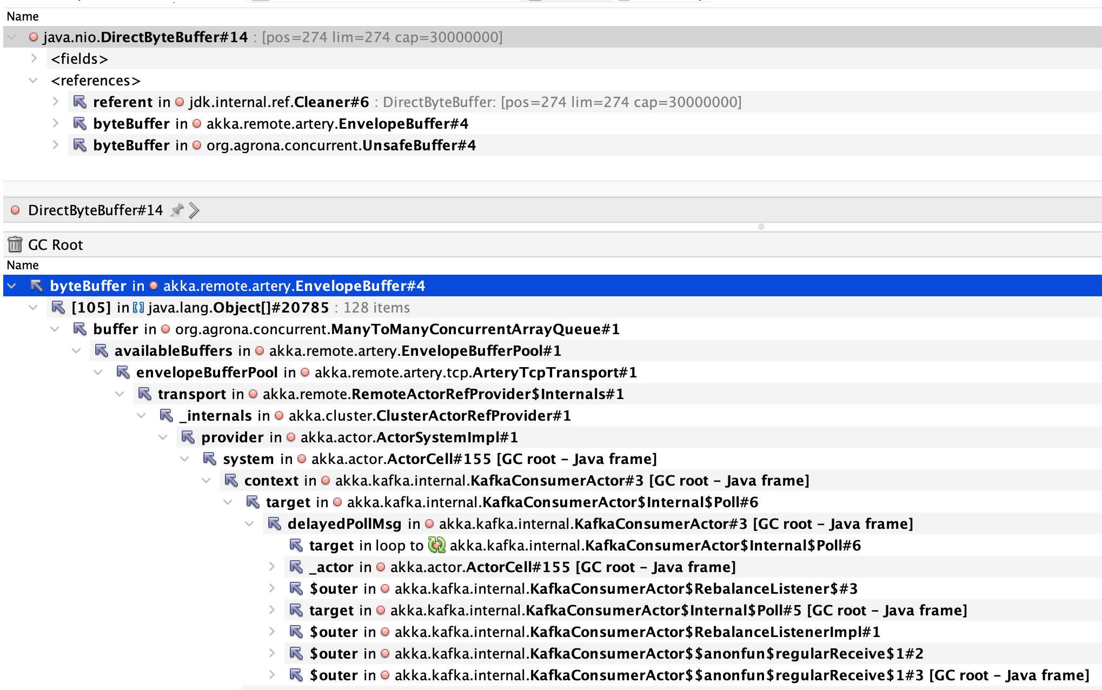The image size is (1102, 690).
Task: Expand $outer in $anonfun$regularReceive$1#2 row
Action: [272, 653]
